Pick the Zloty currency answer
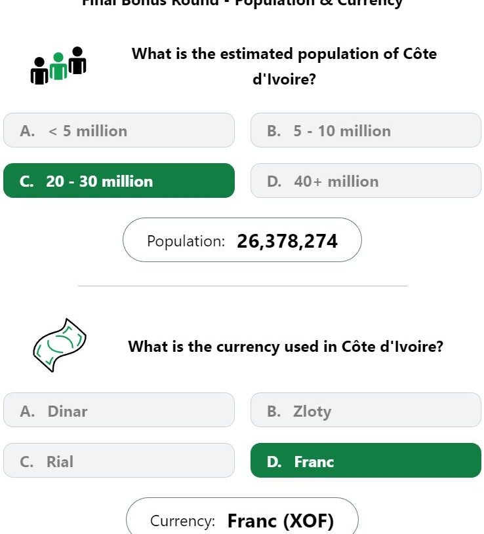 (x=366, y=410)
